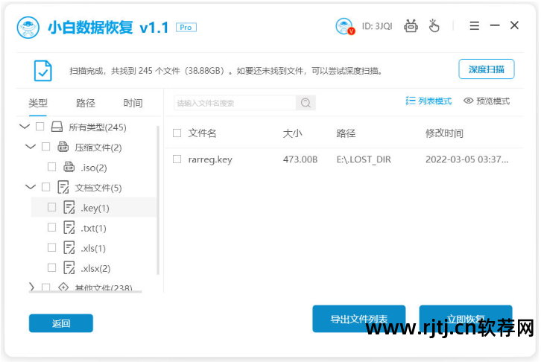Close the data recovery window

pos(514,25)
